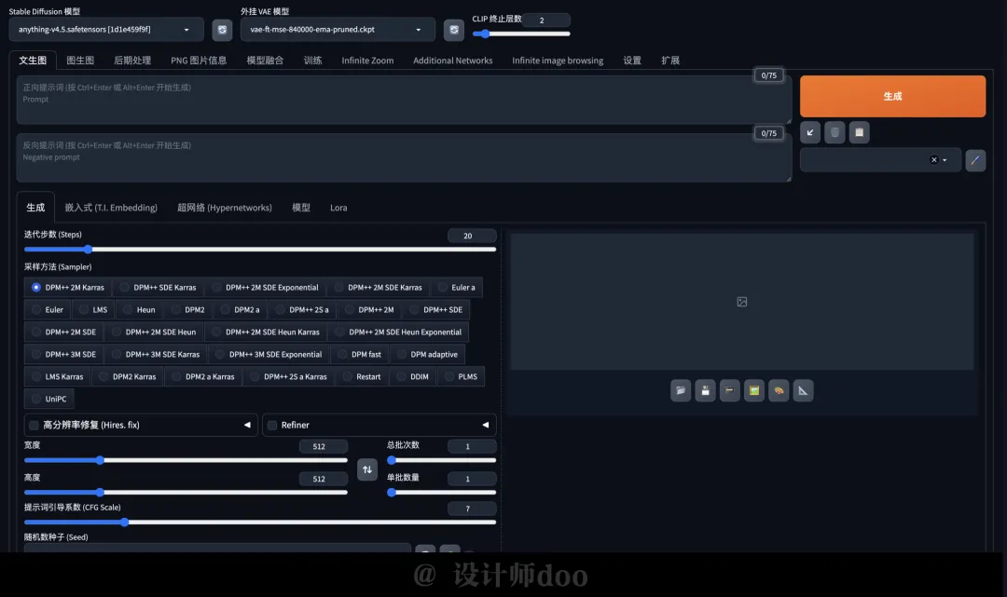
Task: Enable the Hires. fix checkbox
Action: click(34, 426)
